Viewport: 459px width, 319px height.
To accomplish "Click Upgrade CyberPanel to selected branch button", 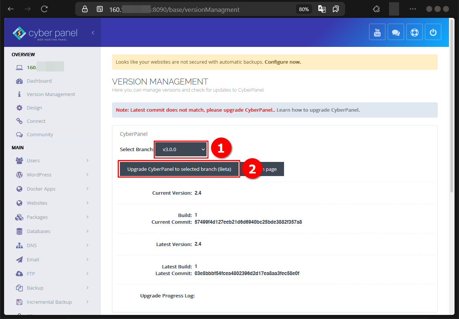I will 179,169.
